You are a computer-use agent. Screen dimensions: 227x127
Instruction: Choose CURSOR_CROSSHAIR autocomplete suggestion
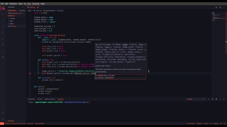pyautogui.click(x=120, y=78)
